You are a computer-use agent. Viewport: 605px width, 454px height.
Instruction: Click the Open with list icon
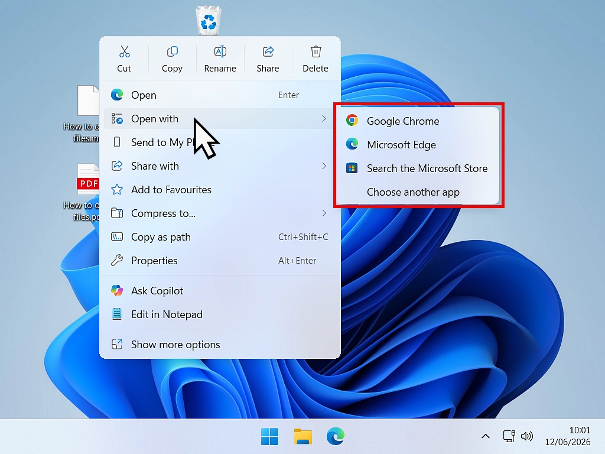point(117,118)
